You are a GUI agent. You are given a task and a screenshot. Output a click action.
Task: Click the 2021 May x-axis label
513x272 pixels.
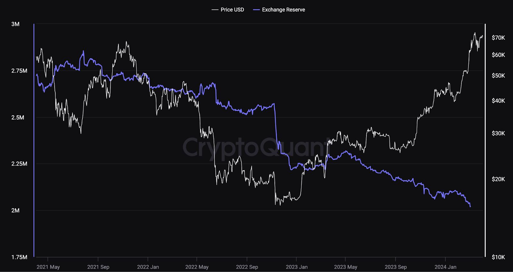pyautogui.click(x=48, y=267)
